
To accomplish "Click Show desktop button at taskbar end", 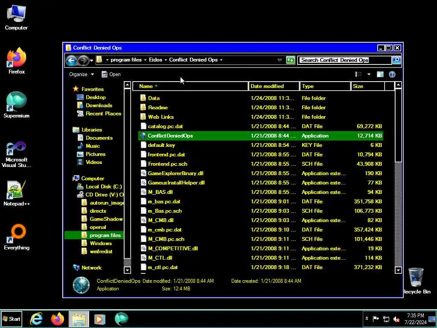I will click(x=432, y=319).
